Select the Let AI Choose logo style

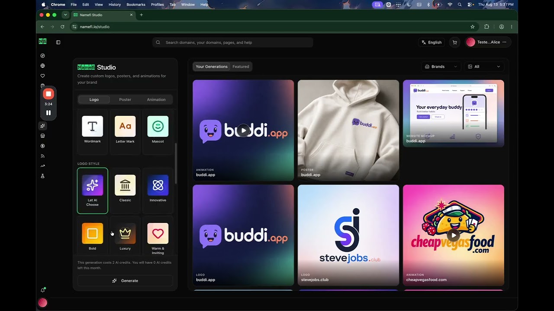[92, 190]
